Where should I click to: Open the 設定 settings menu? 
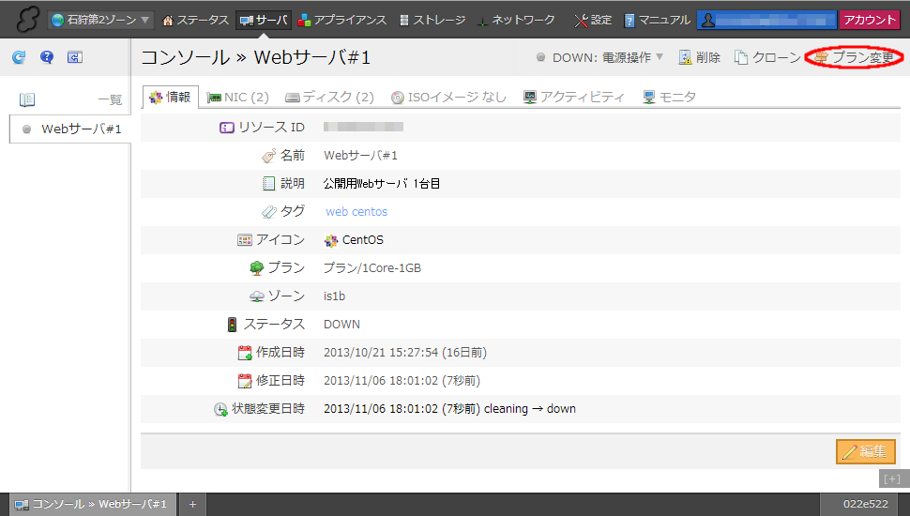[592, 20]
